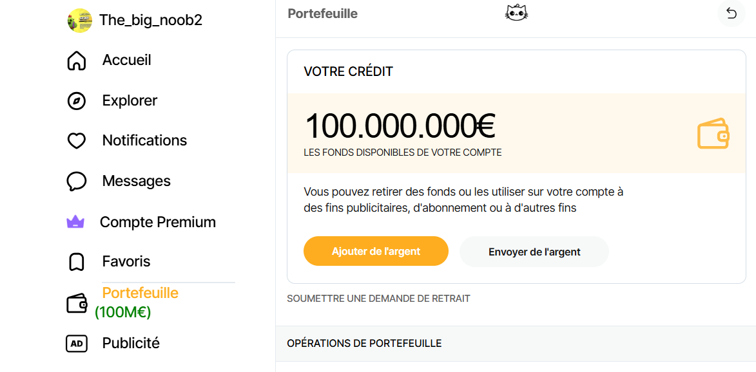Viewport: 756px width, 372px height.
Task: Click the purple crown Premium icon
Action: pos(75,222)
